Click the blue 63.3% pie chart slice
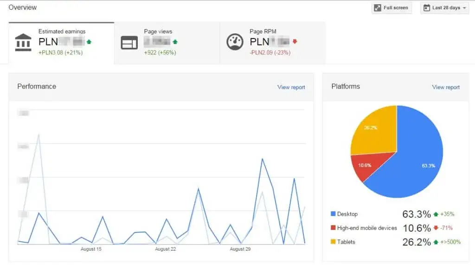Image resolution: width=475 pixels, height=265 pixels. 417,158
